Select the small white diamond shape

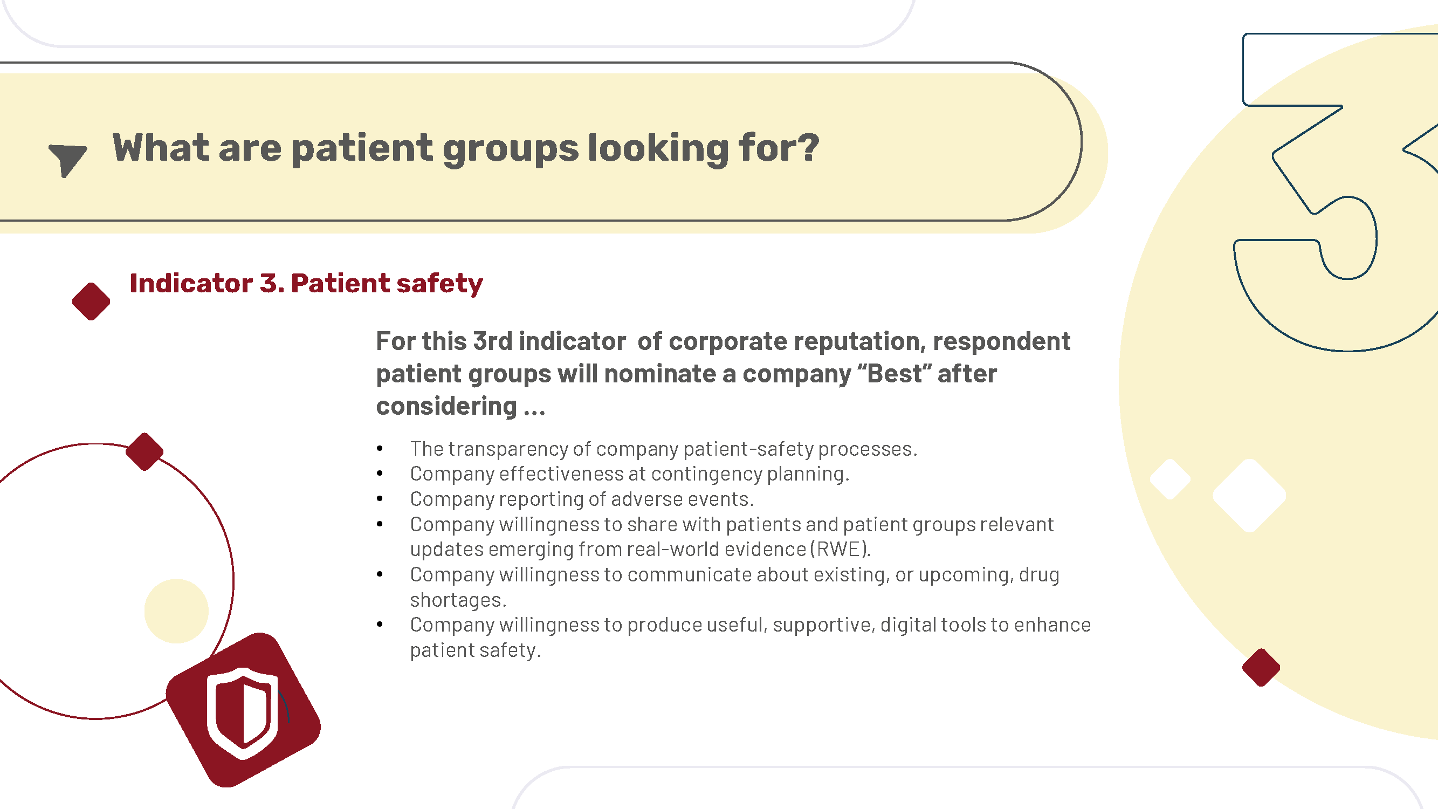coord(1170,479)
